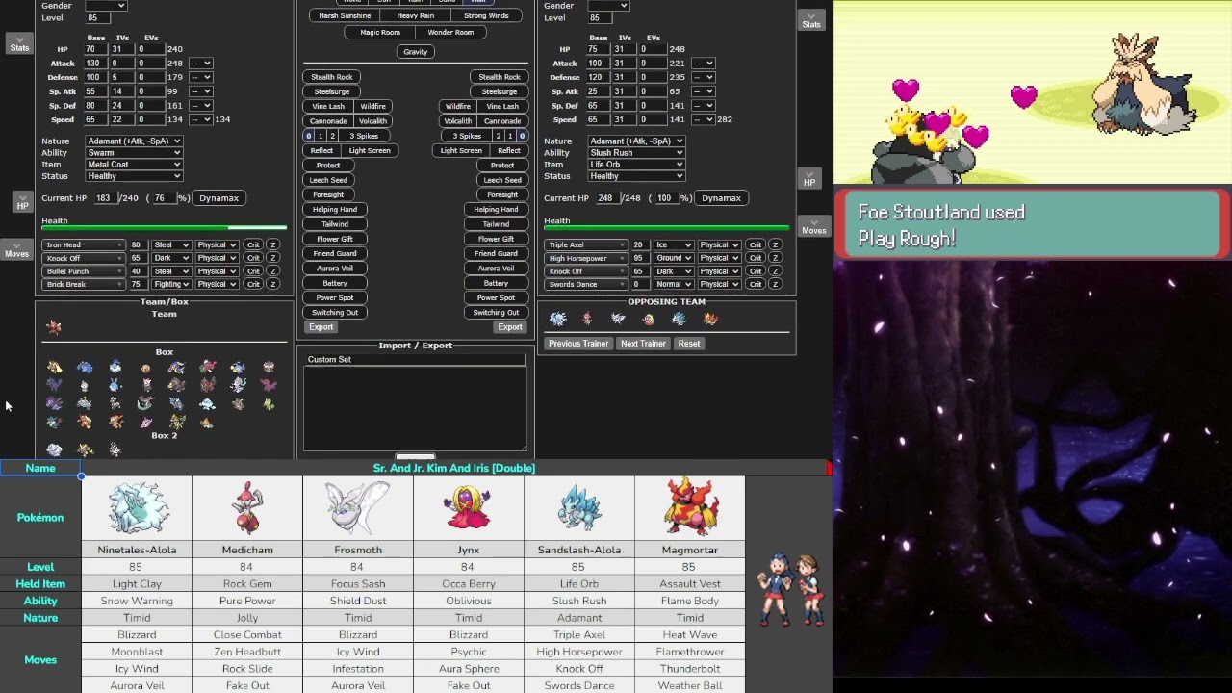Open the Life Orb item dropdown
The height and width of the screenshot is (693, 1232).
click(636, 165)
